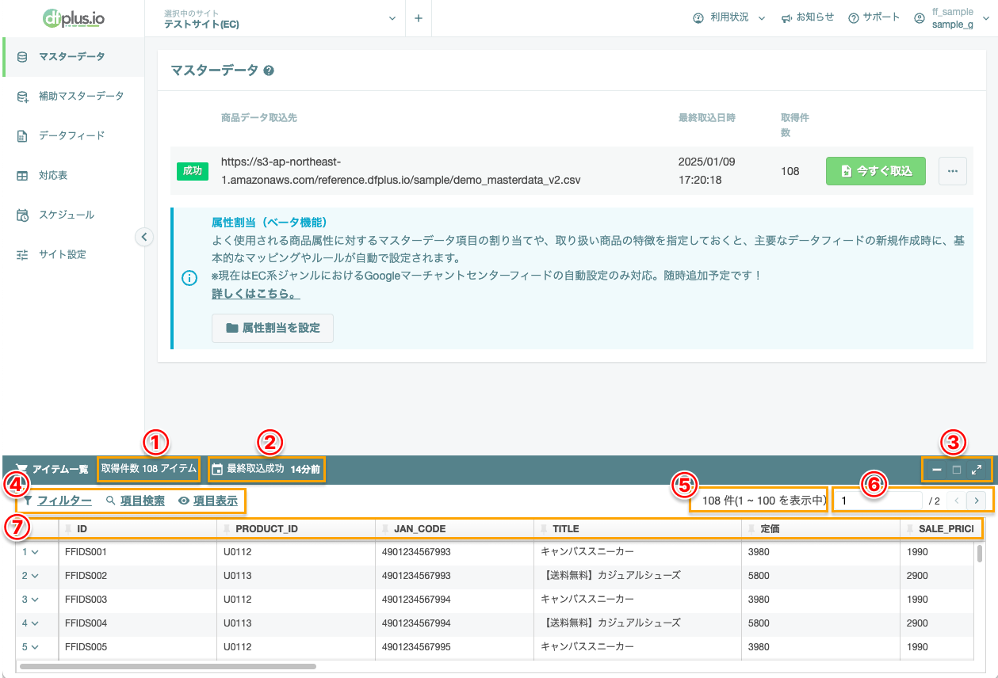
Task: Expand row 4 chevron
Action: tap(34, 623)
